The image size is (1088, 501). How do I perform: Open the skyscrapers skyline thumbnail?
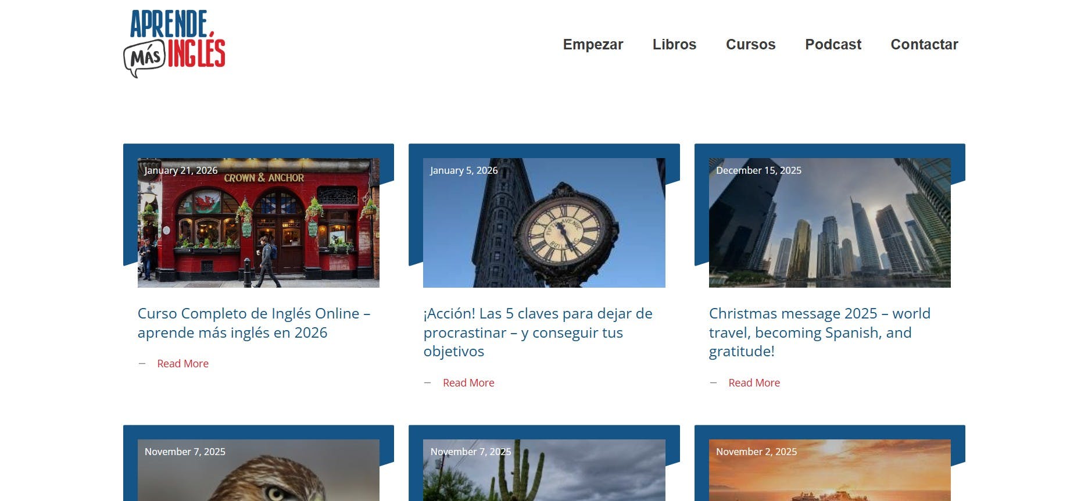(829, 223)
